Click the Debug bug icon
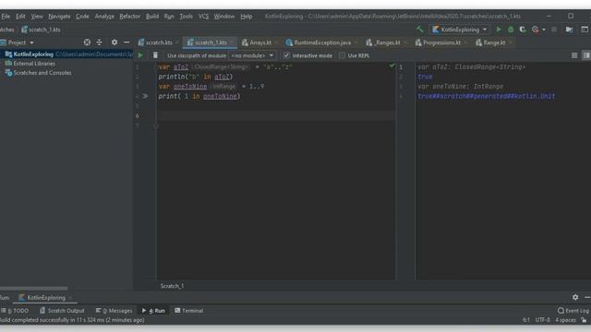 pyautogui.click(x=511, y=30)
